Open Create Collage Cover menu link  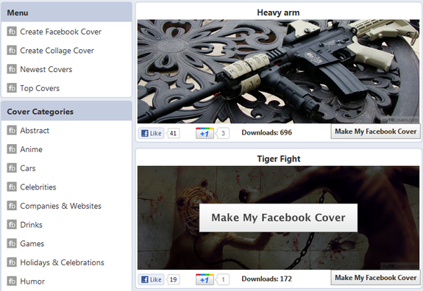[57, 51]
